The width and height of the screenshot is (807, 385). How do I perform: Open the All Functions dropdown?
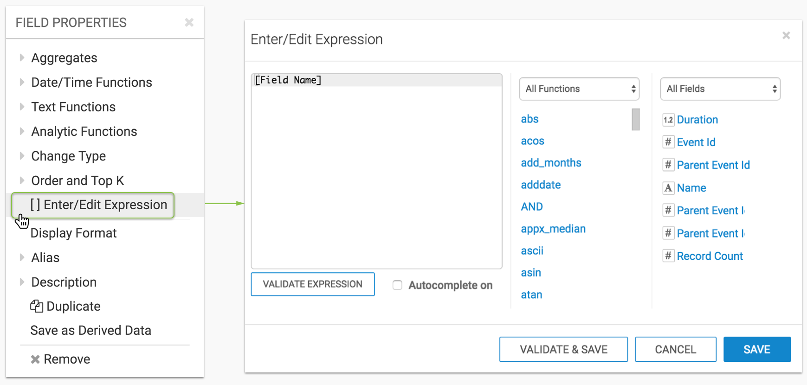(579, 89)
